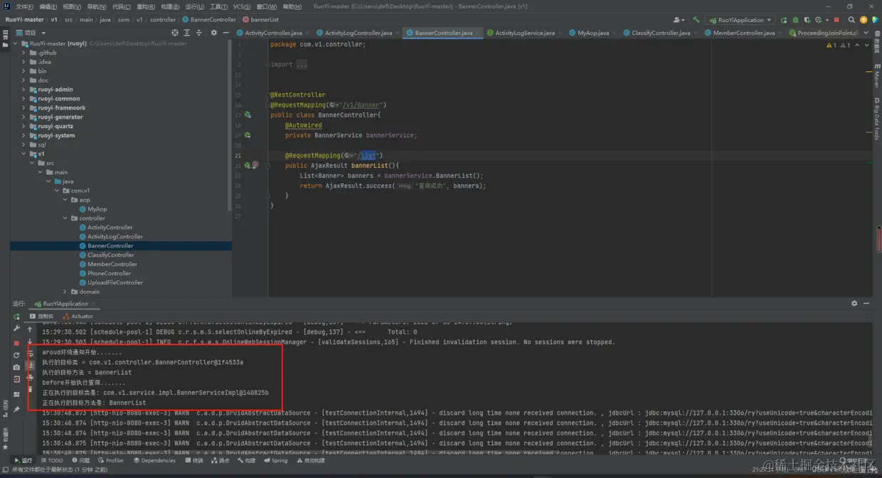Expand the ruoyi-admin module folder
Viewport: 882px width, 478px height.
(x=23, y=90)
